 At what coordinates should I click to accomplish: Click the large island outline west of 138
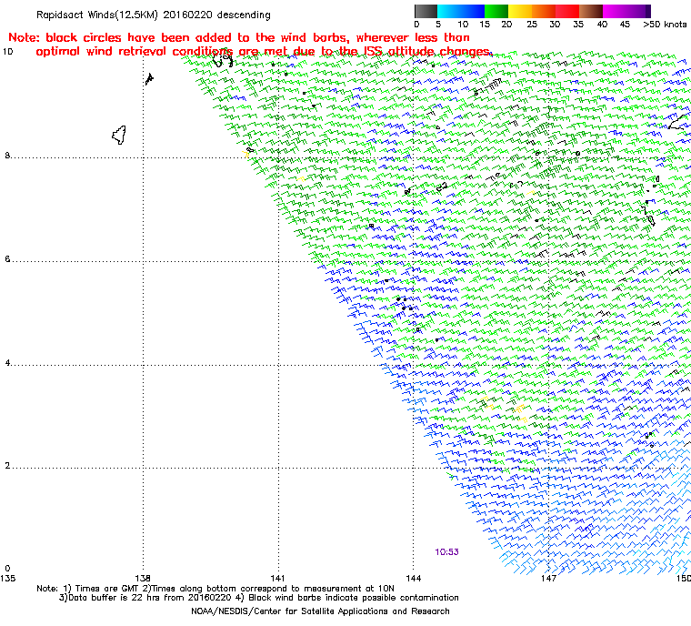click(x=119, y=135)
